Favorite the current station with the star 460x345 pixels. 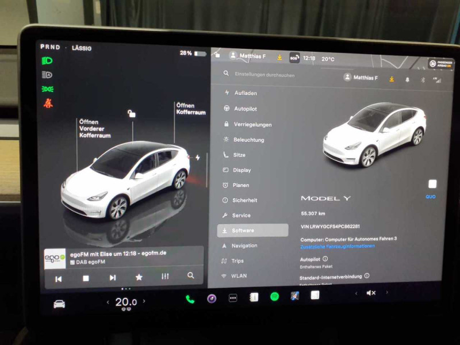point(139,277)
